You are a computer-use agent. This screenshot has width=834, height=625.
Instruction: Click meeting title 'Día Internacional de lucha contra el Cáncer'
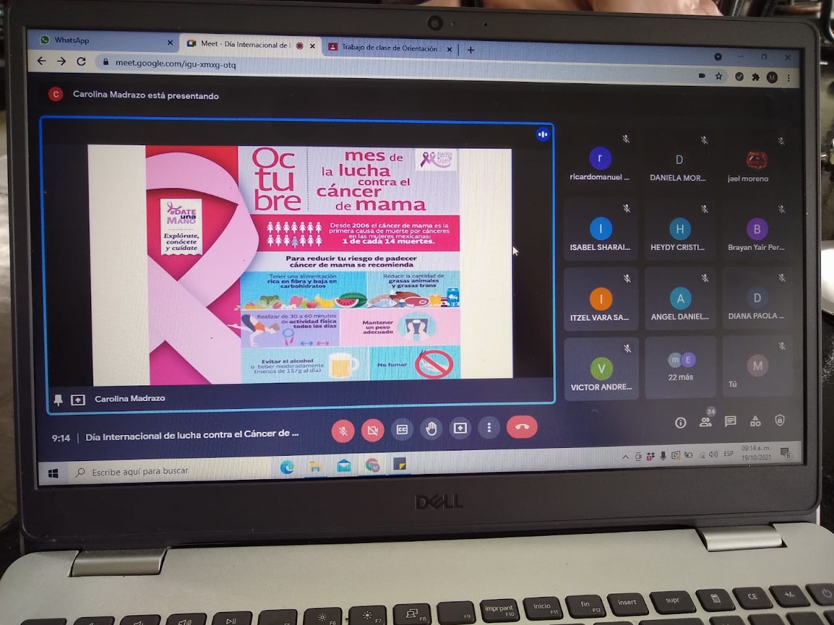(192, 435)
